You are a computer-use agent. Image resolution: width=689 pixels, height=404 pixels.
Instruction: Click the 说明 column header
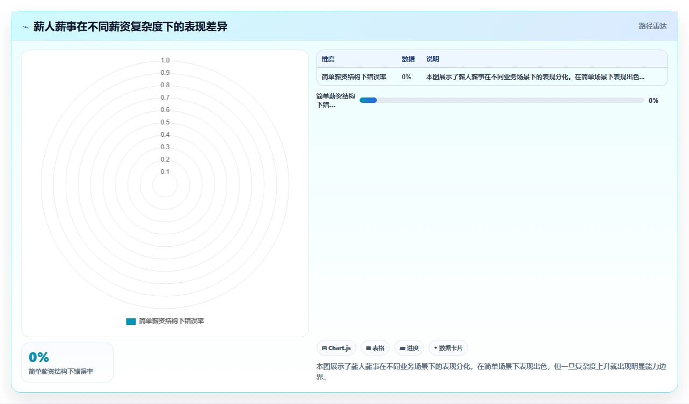(433, 59)
